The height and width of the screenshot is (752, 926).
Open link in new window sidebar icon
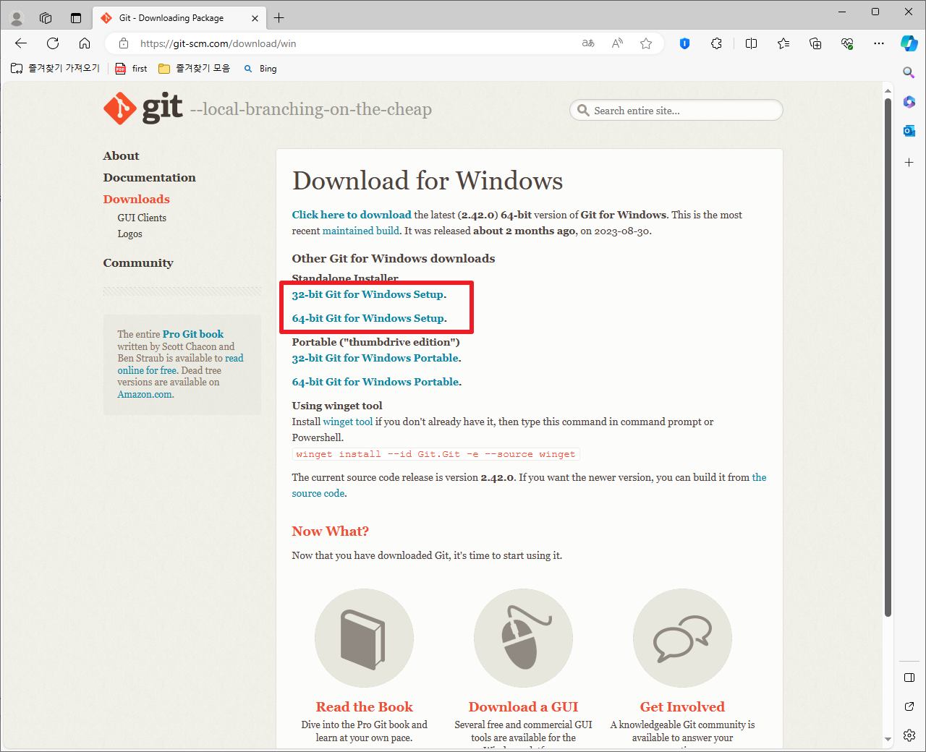pyautogui.click(x=909, y=706)
